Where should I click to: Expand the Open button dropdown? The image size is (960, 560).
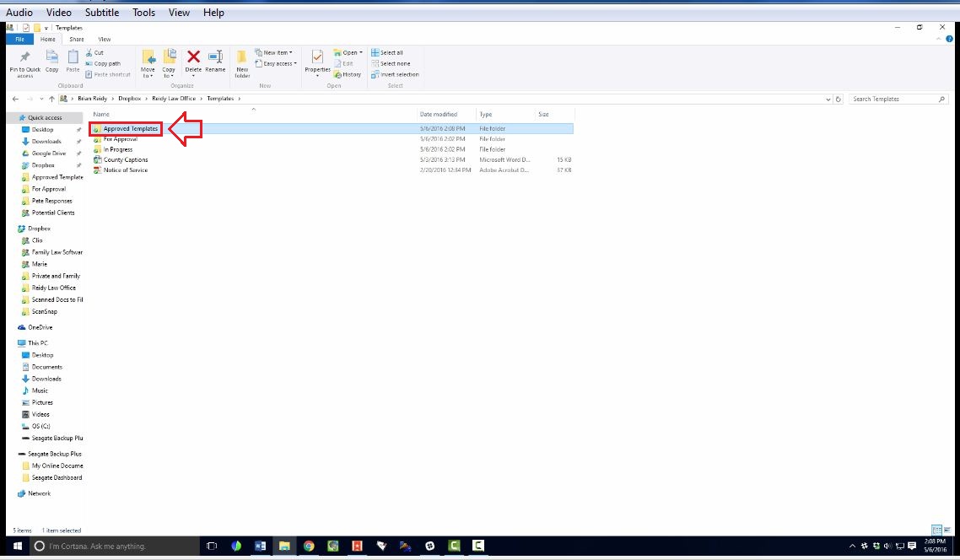[360, 52]
